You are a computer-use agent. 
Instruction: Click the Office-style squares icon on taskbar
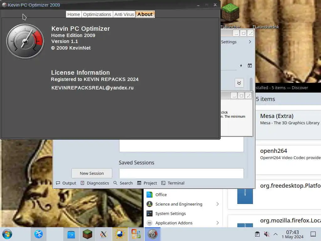click(136, 234)
